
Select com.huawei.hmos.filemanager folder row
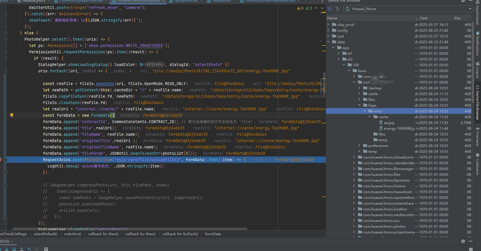click(x=399, y=169)
